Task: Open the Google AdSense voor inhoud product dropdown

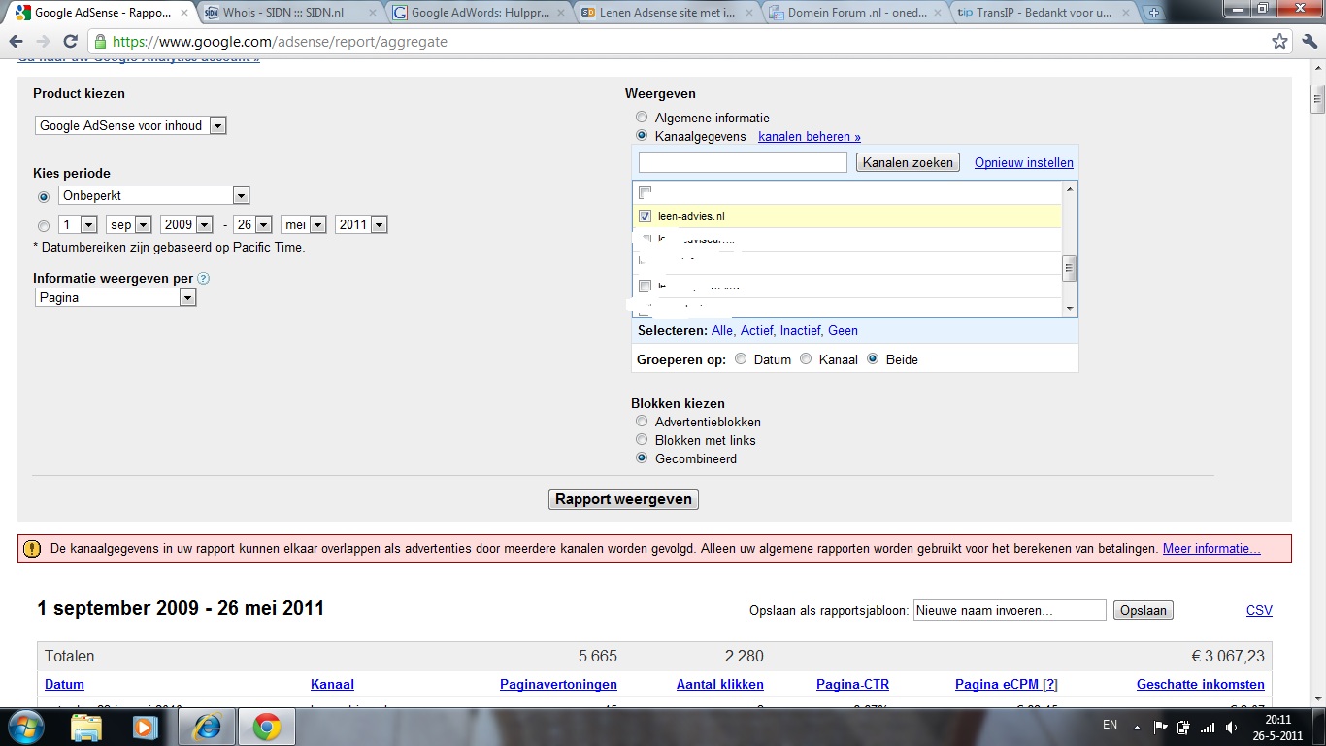Action: click(131, 125)
